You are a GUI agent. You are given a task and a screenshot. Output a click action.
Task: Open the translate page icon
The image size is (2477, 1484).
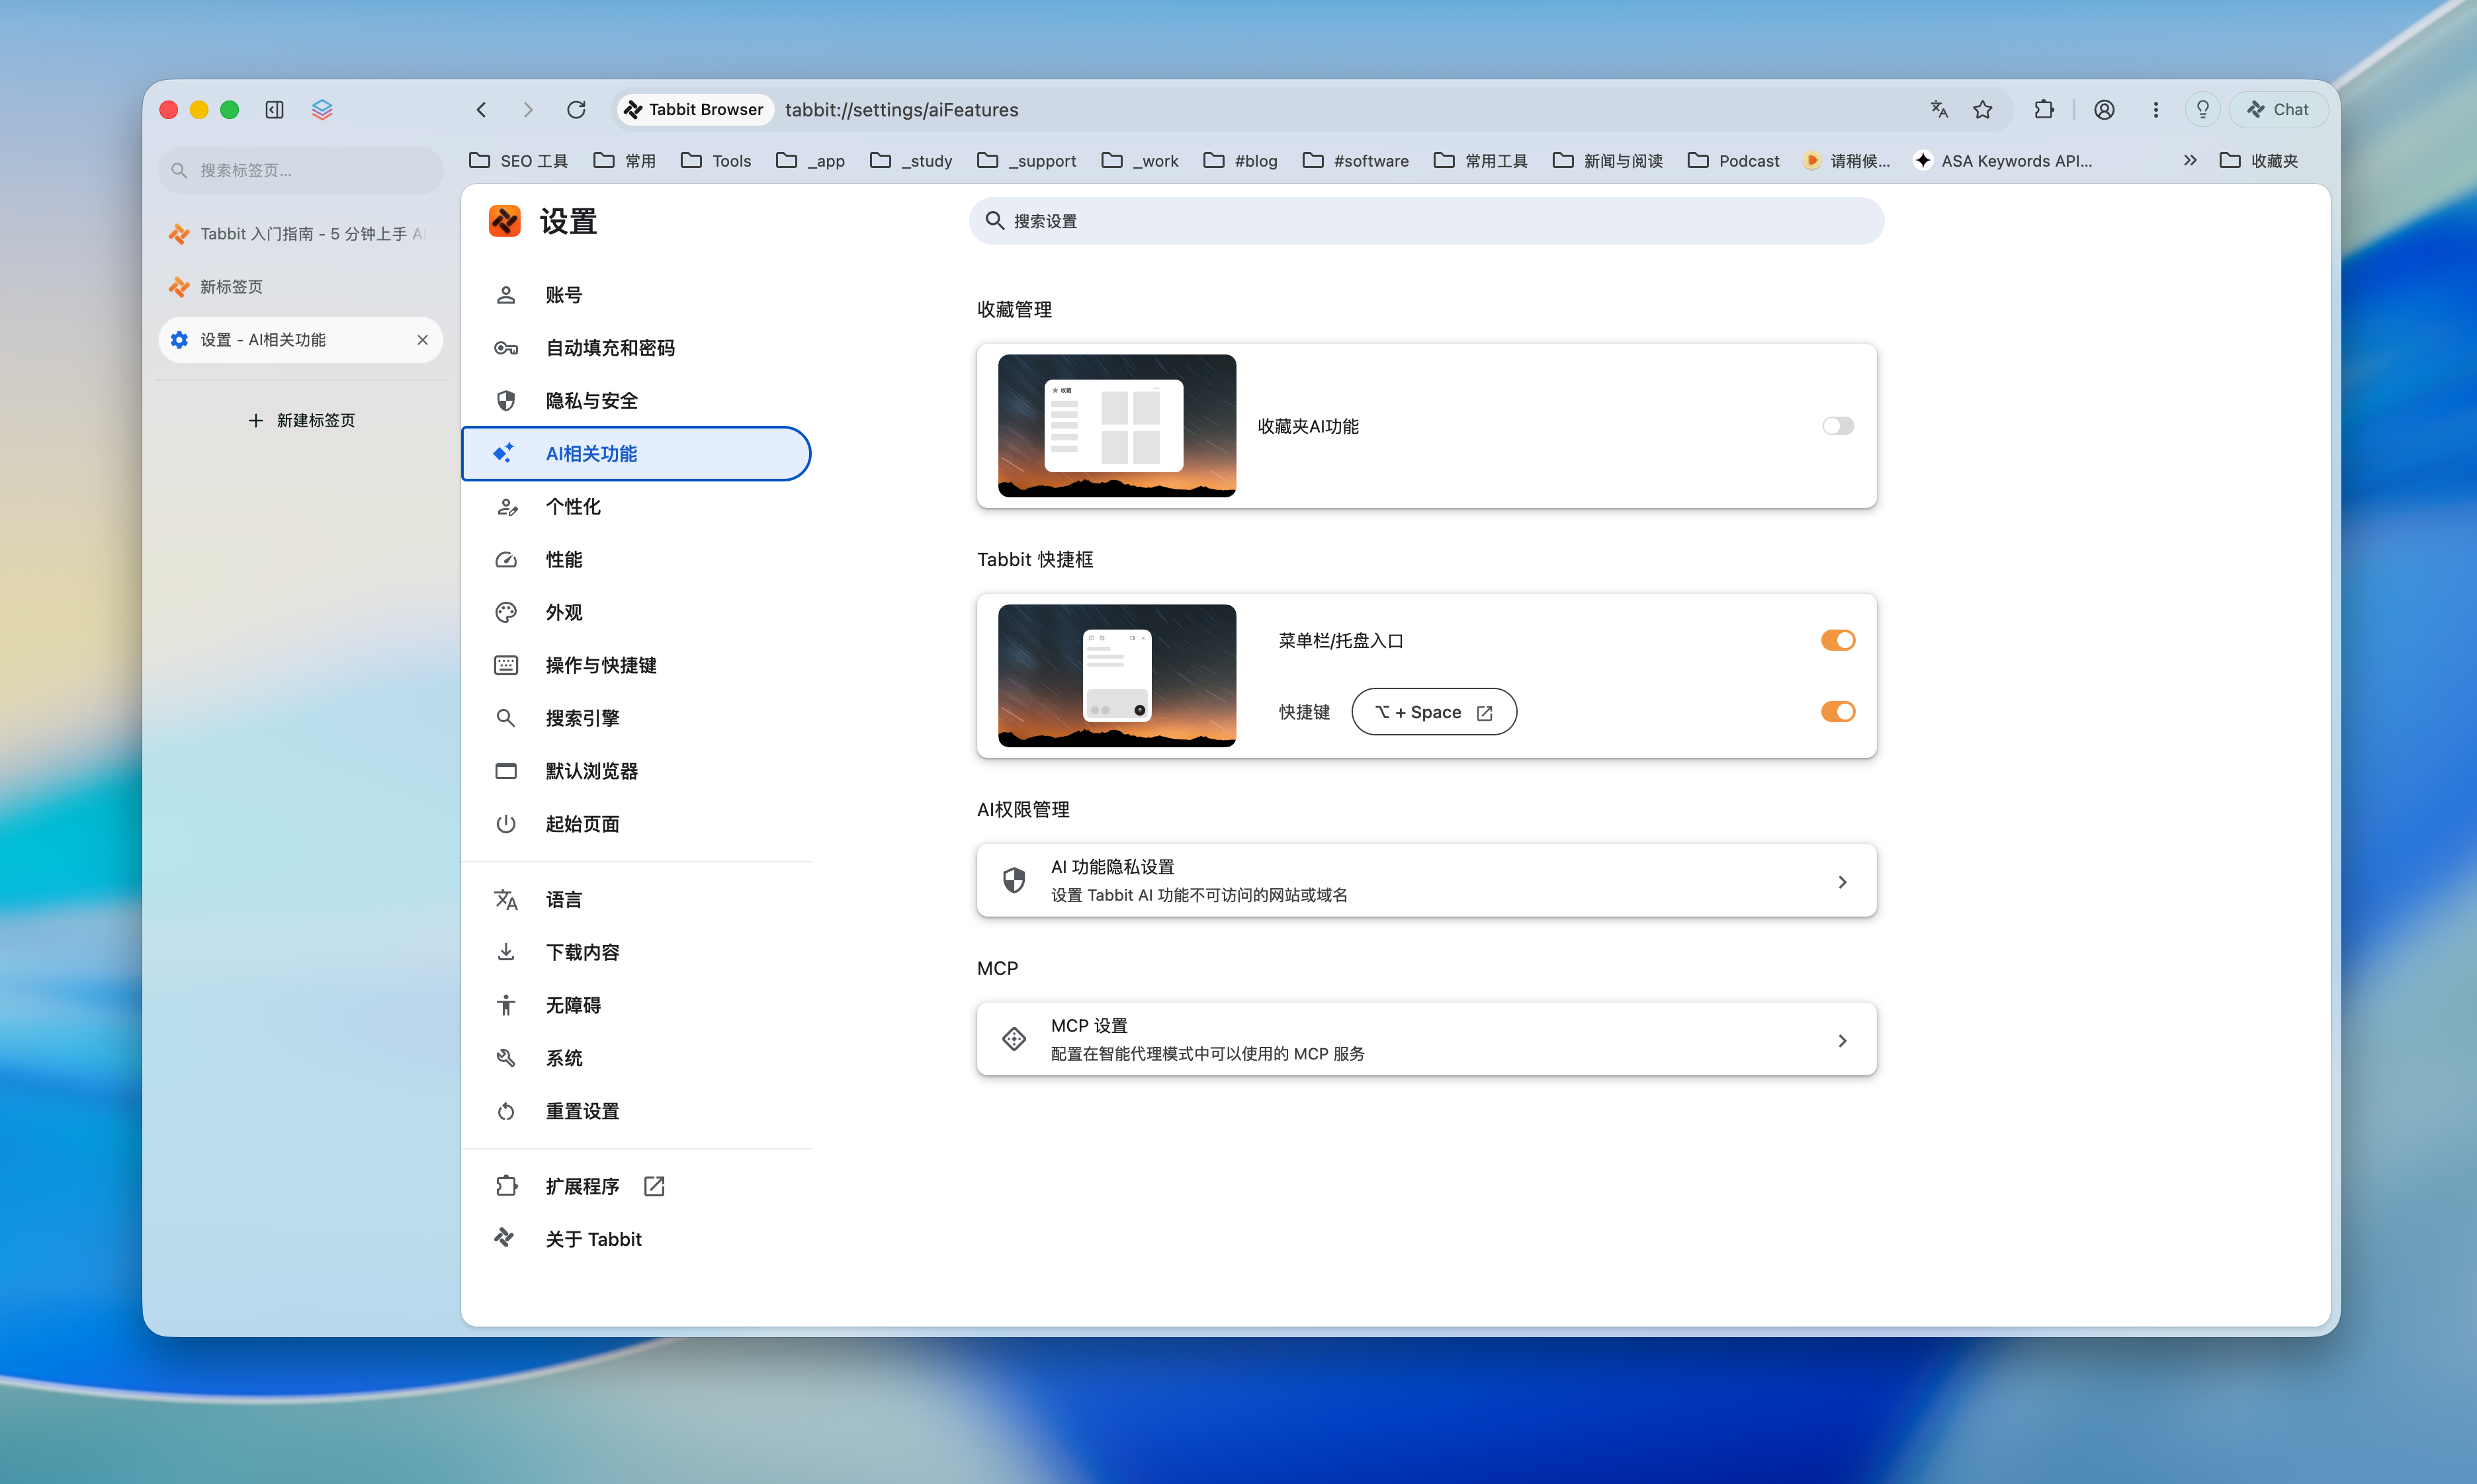coord(1938,110)
